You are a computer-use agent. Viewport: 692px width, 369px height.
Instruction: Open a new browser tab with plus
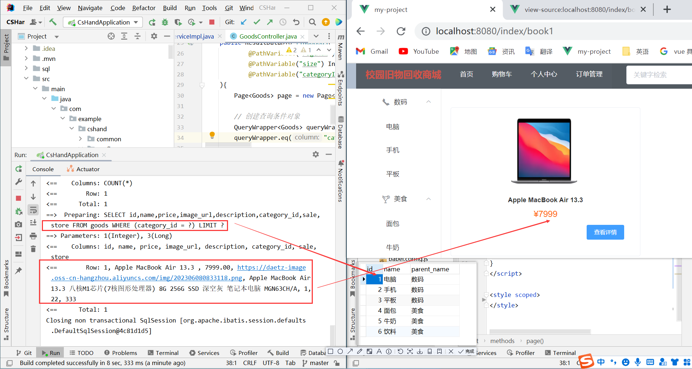(667, 9)
